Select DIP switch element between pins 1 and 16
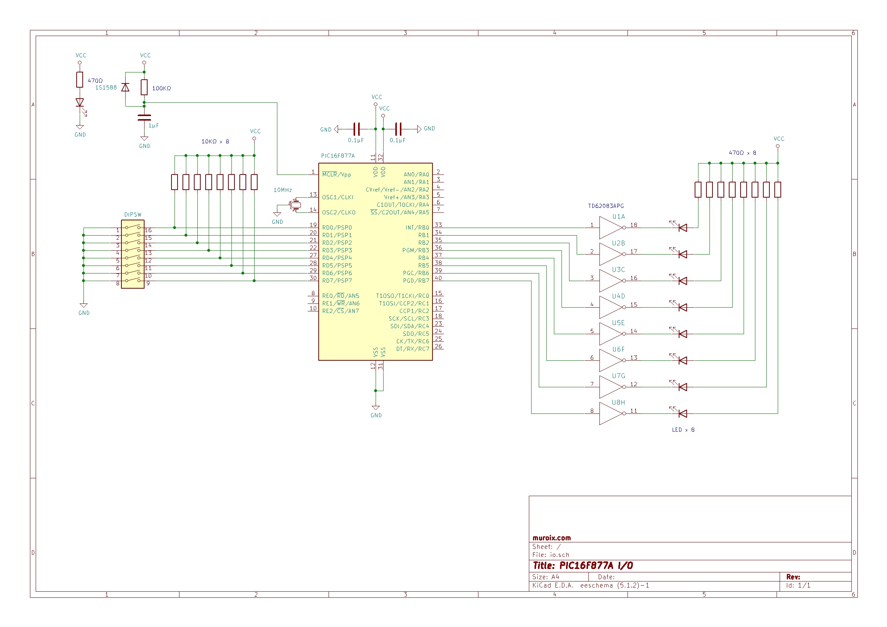 click(132, 227)
